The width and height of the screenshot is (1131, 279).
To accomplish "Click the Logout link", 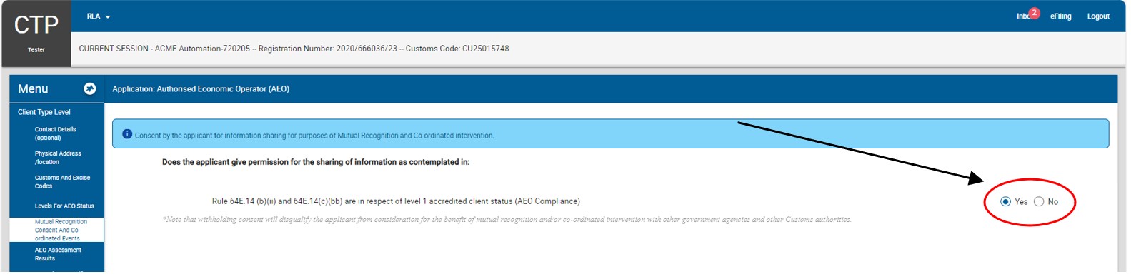I will (x=1098, y=16).
